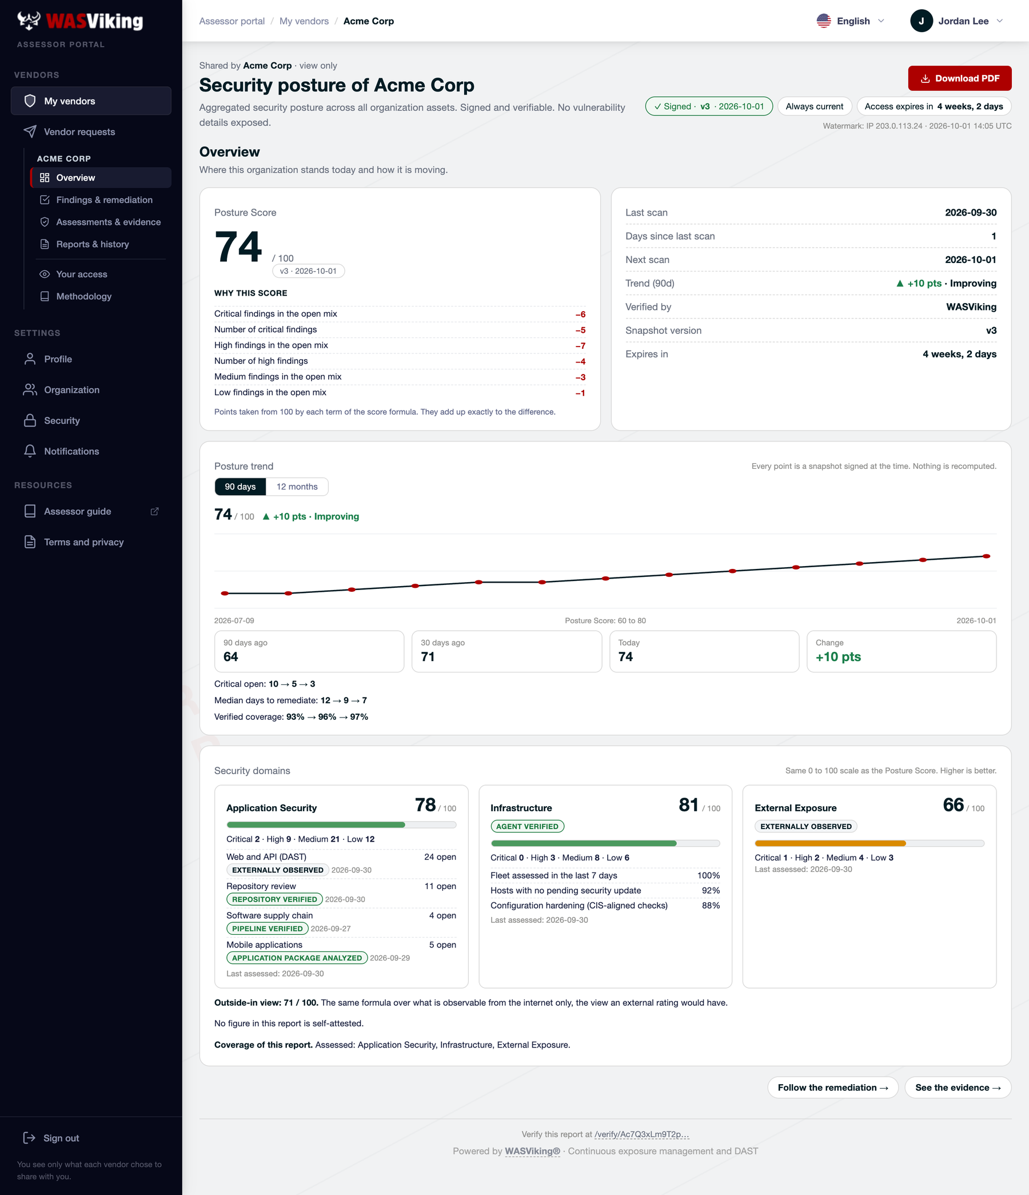Click the bell icon for Notifications
The width and height of the screenshot is (1029, 1195).
coord(30,451)
